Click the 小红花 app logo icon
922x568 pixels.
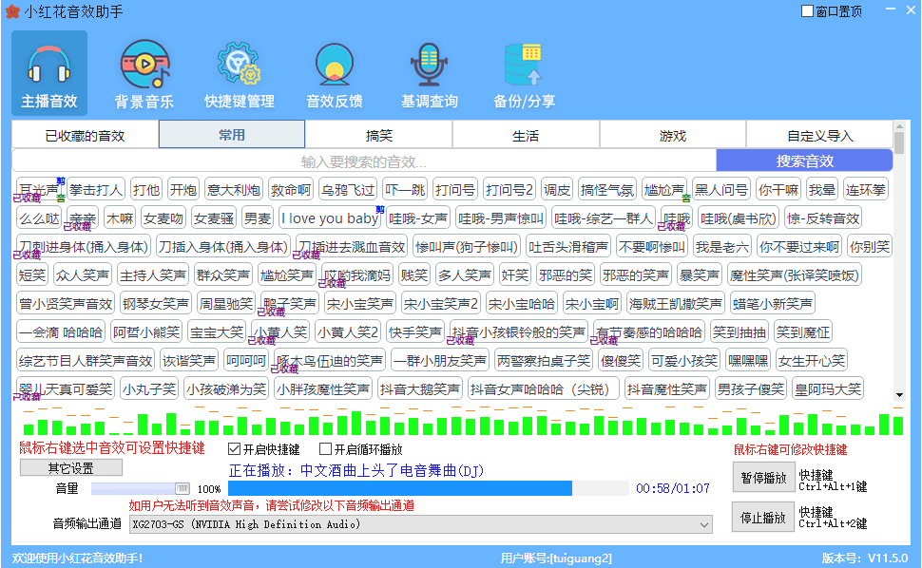point(12,11)
